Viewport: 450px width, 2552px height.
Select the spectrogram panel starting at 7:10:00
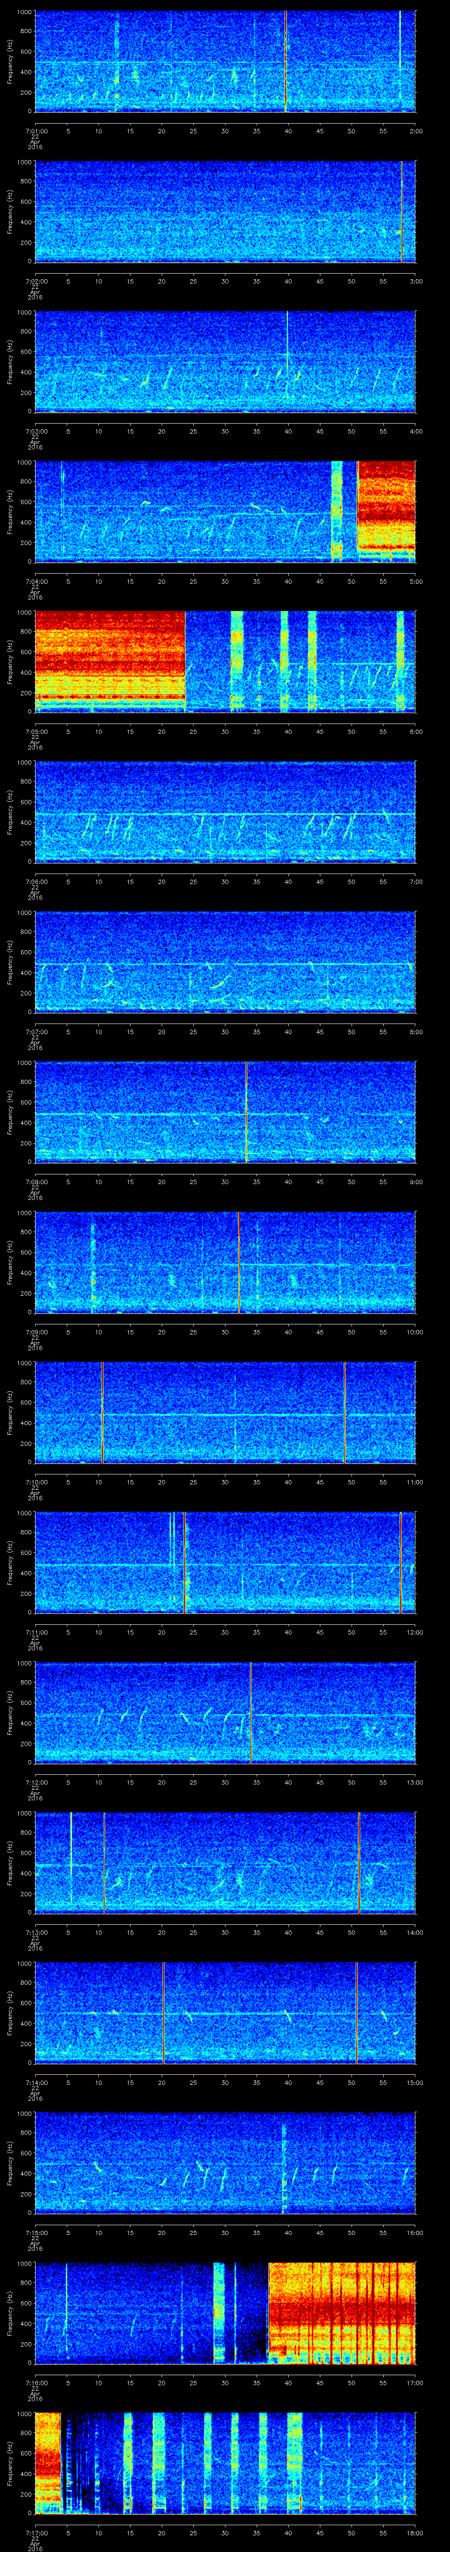225,1413
